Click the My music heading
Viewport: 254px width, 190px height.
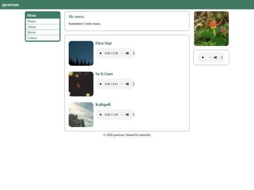76,16
